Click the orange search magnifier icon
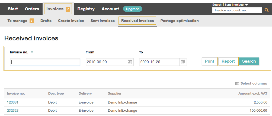The image size is (272, 116). tap(267, 10)
